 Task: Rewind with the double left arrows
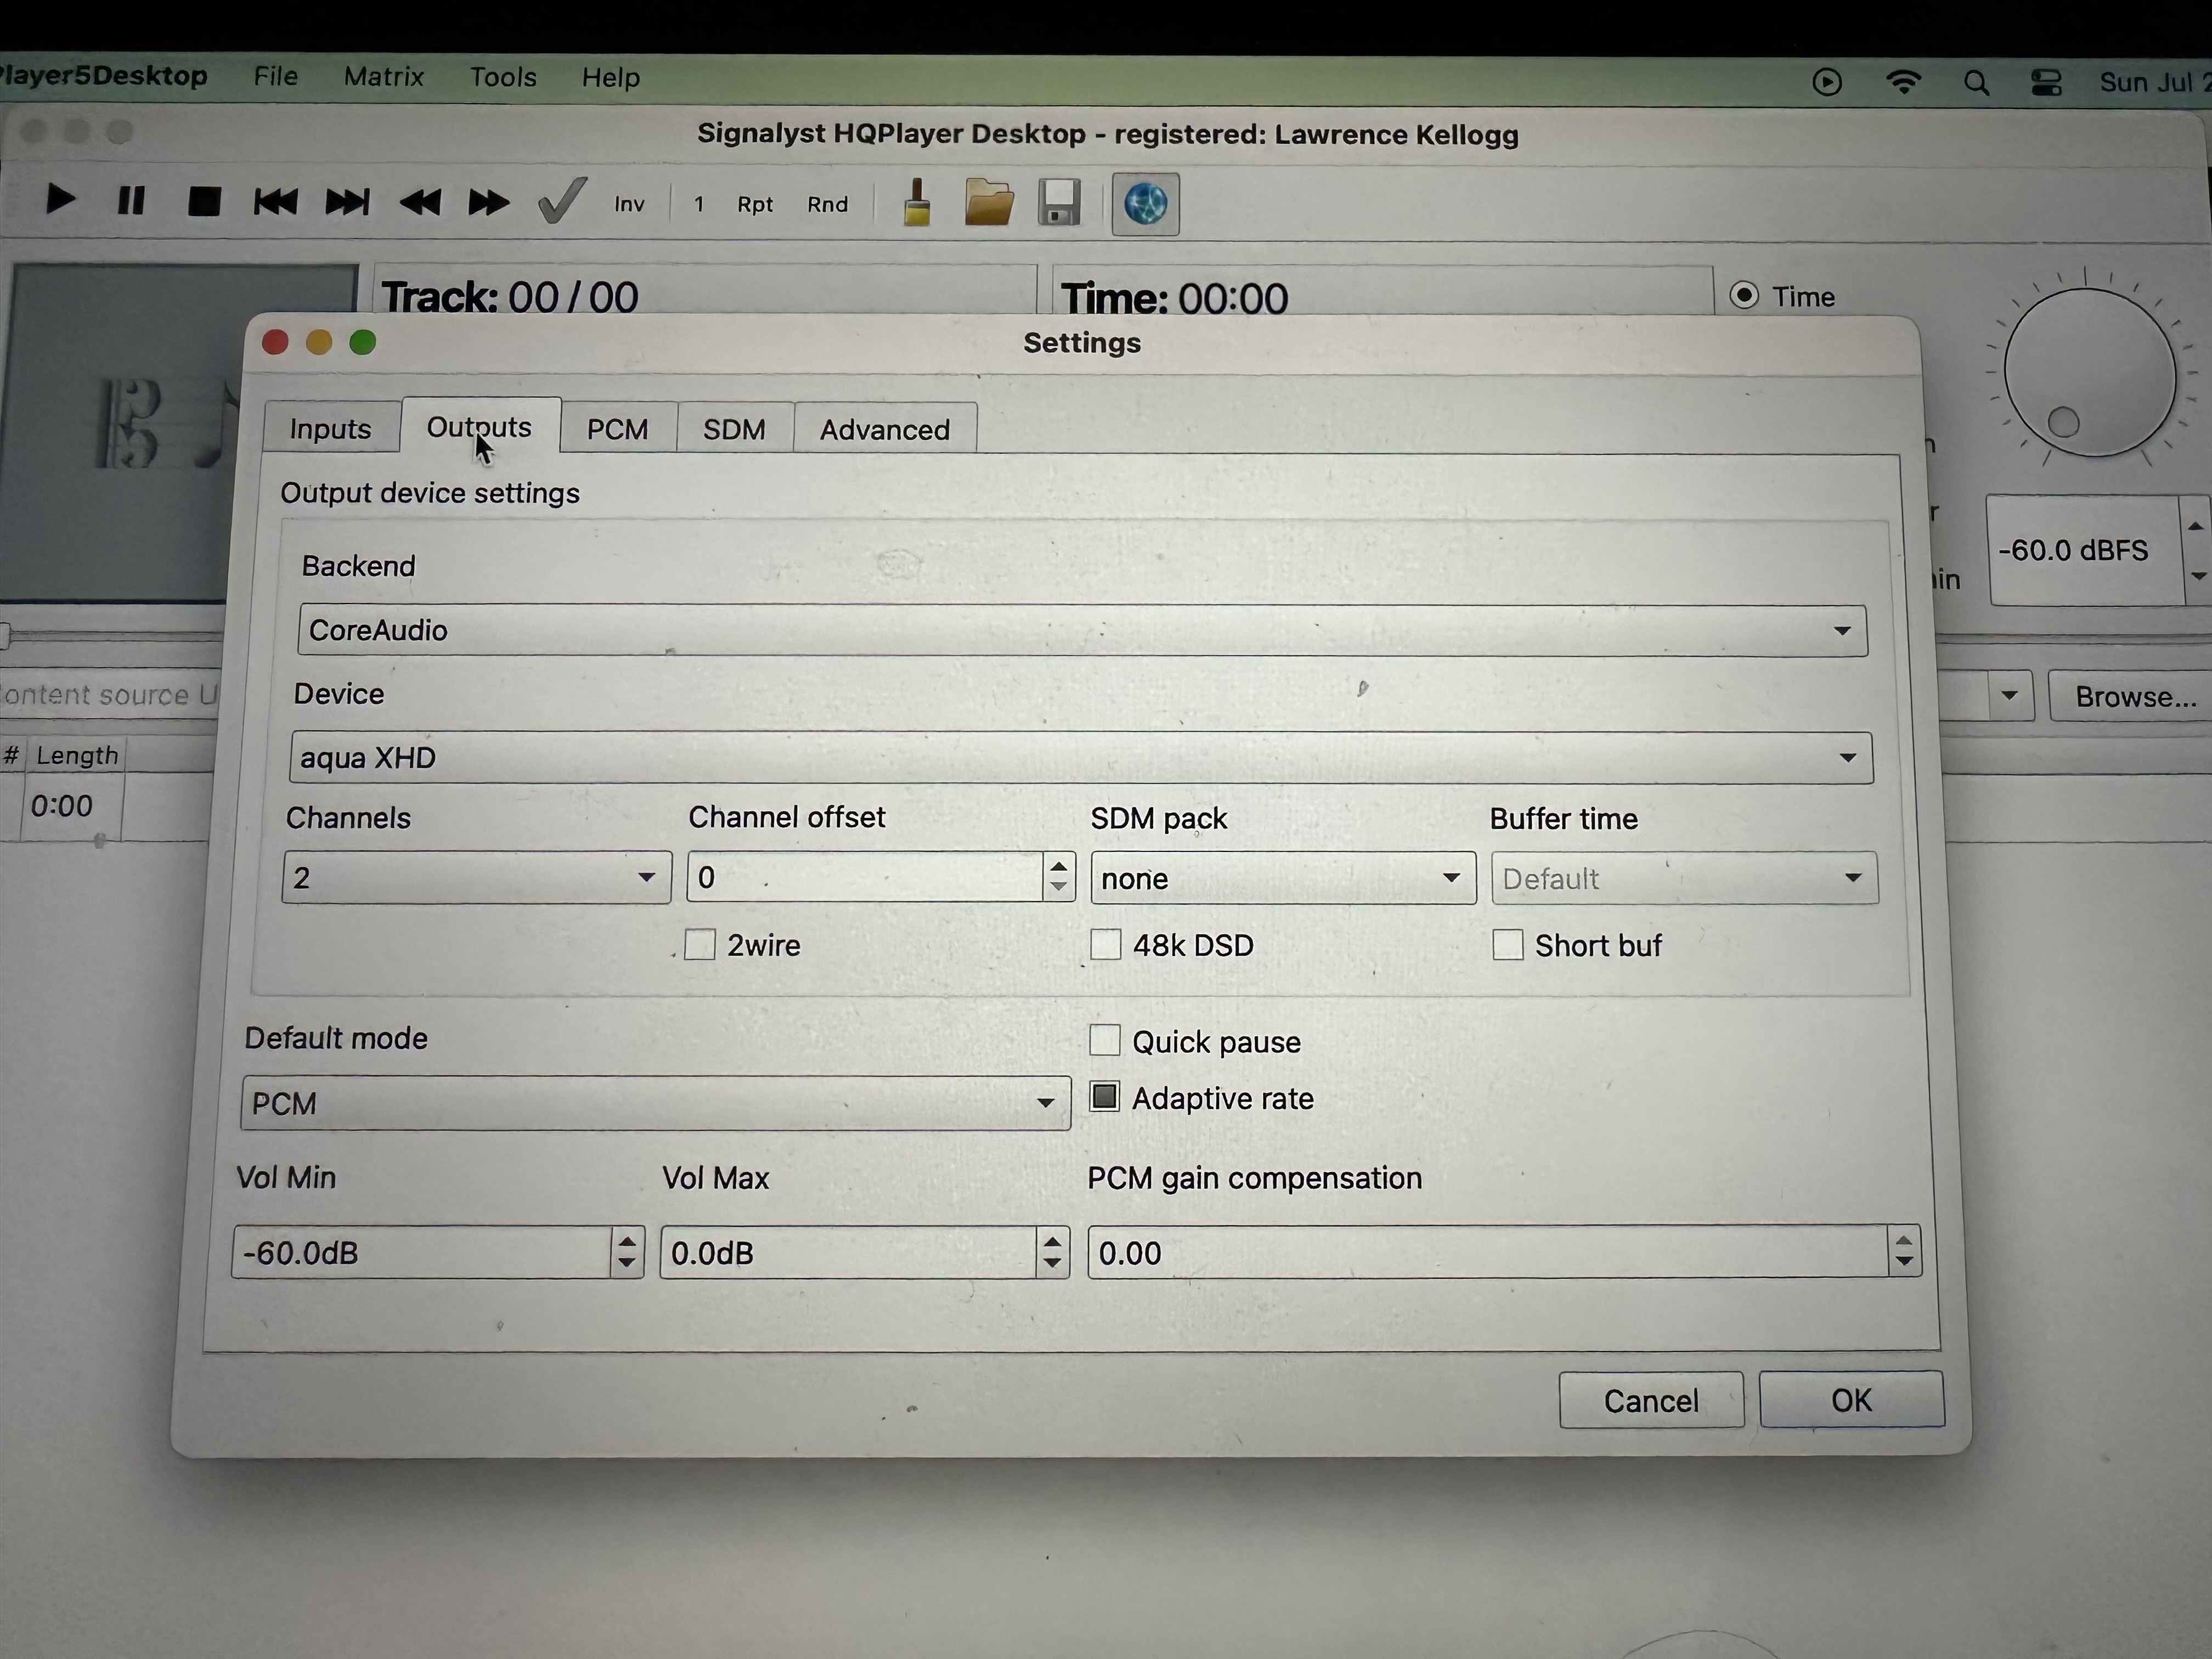click(x=419, y=203)
